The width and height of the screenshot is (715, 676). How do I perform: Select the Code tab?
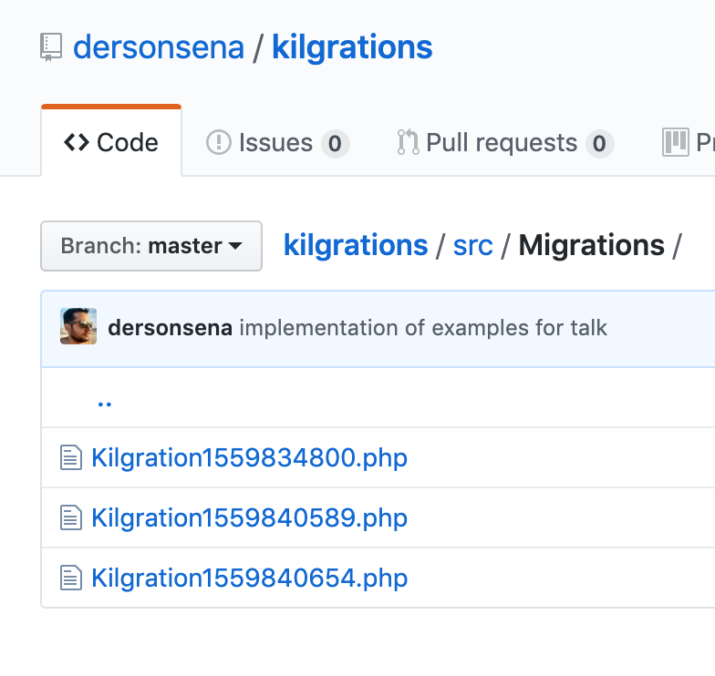point(111,142)
